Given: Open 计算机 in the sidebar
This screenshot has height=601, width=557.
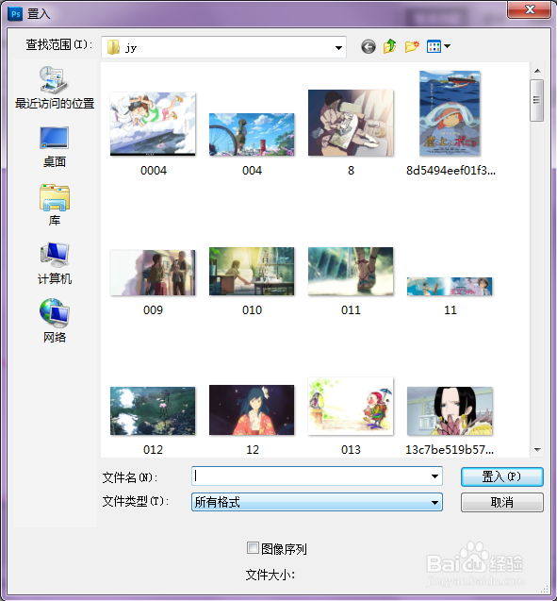Looking at the screenshot, I should point(55,264).
